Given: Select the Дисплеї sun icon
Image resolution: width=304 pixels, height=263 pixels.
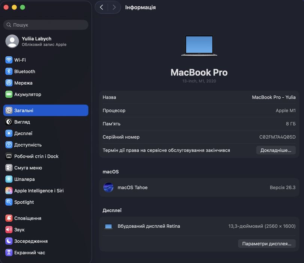Looking at the screenshot, I should tap(9, 133).
